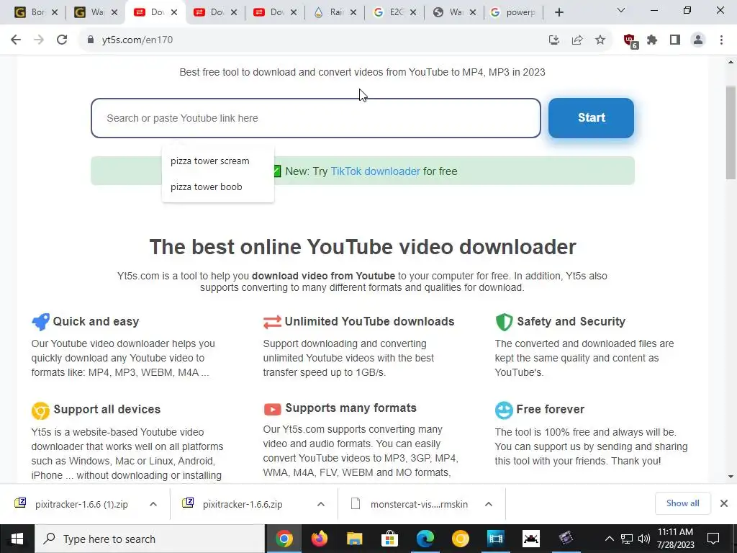Open a new browser tab
Screen dimensions: 737x553
[x=559, y=12]
